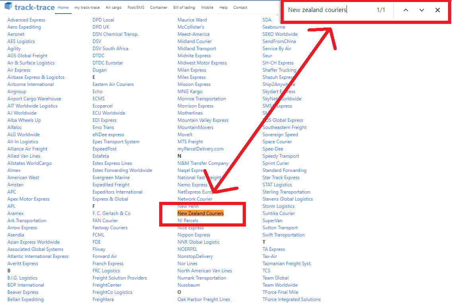
Task: Open the Stevens Global Logistics link
Action: 288,199
